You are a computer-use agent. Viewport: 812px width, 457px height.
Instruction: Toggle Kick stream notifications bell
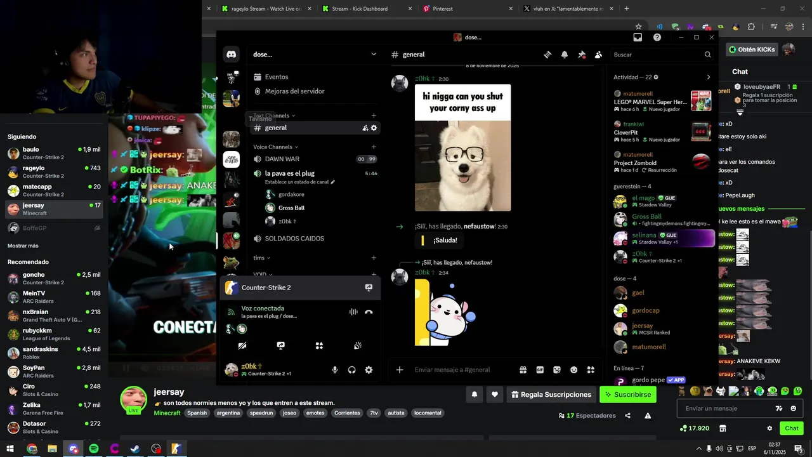(474, 394)
